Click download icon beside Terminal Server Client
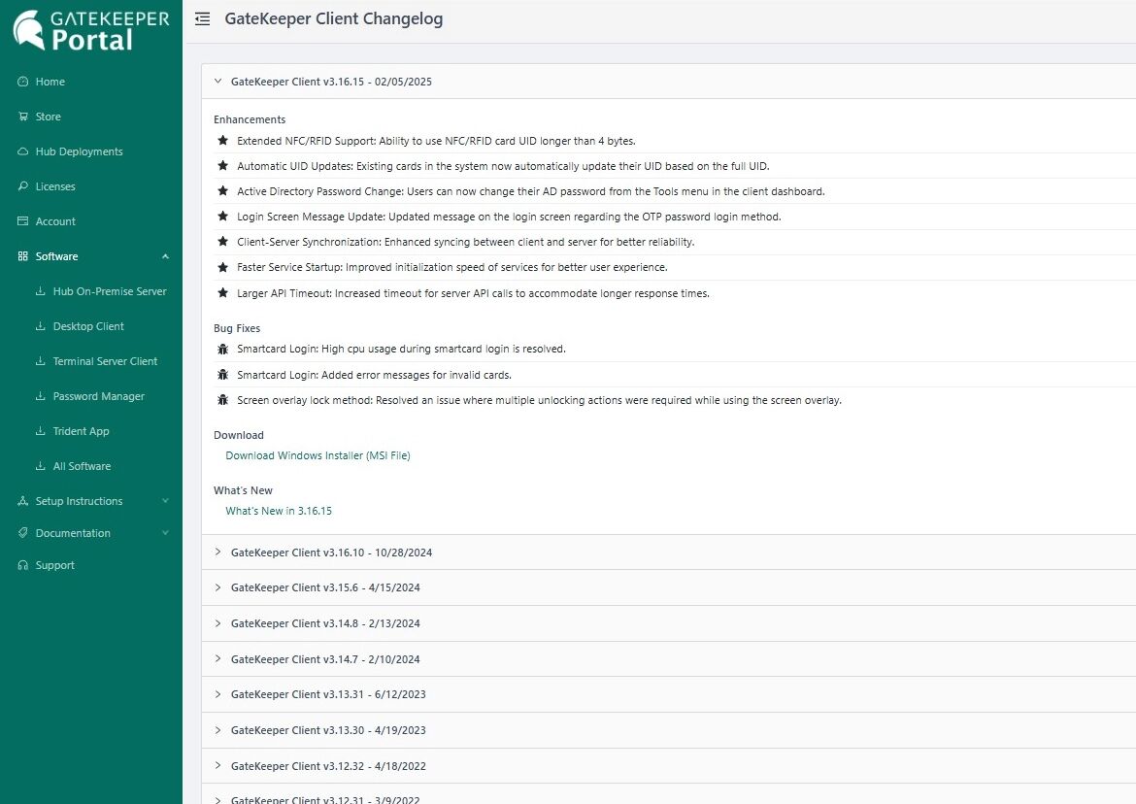This screenshot has height=804, width=1136. [41, 360]
